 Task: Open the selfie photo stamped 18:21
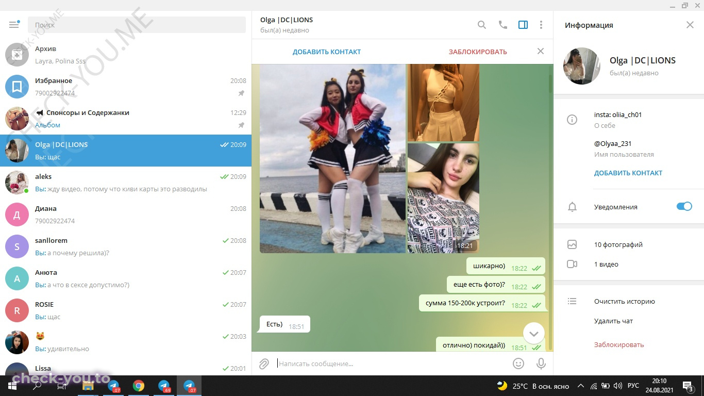[x=443, y=198]
